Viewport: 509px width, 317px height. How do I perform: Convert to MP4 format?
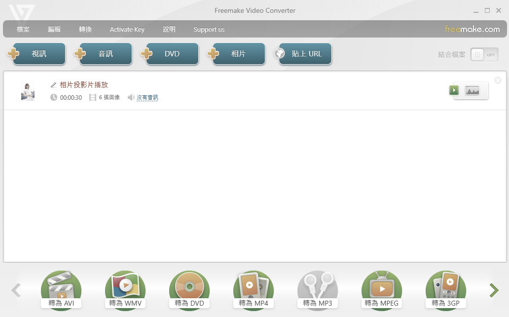point(254,290)
